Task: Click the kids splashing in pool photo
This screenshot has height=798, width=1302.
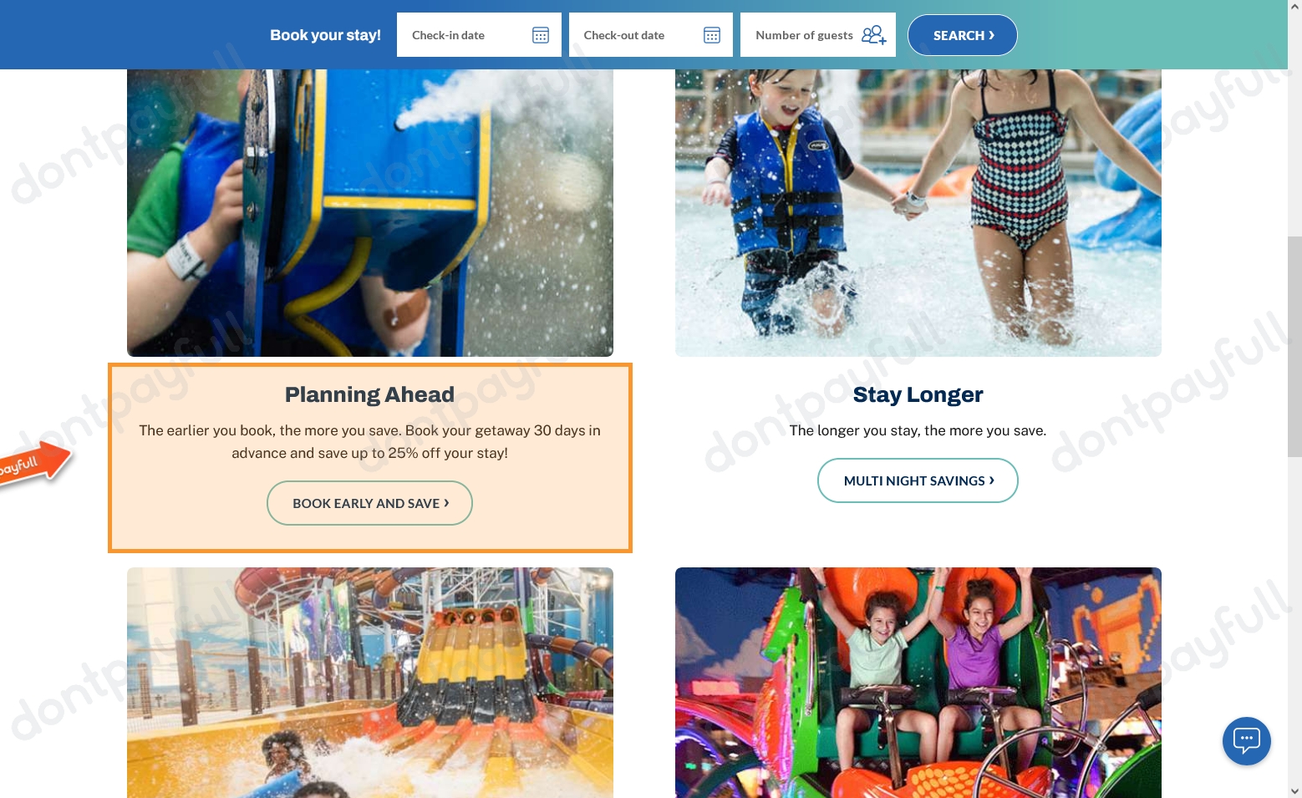Action: pos(918,213)
